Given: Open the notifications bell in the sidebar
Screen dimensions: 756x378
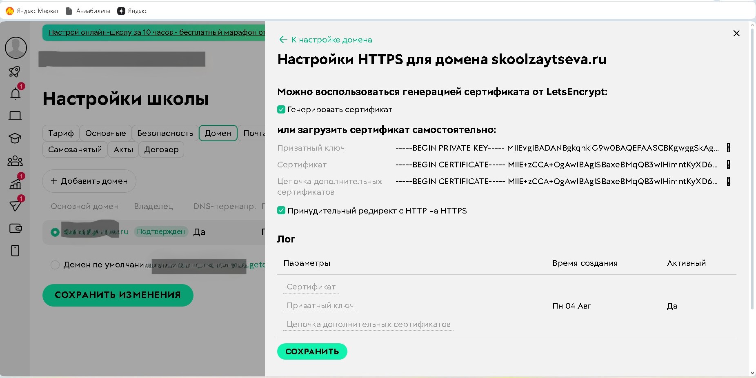Looking at the screenshot, I should [15, 93].
